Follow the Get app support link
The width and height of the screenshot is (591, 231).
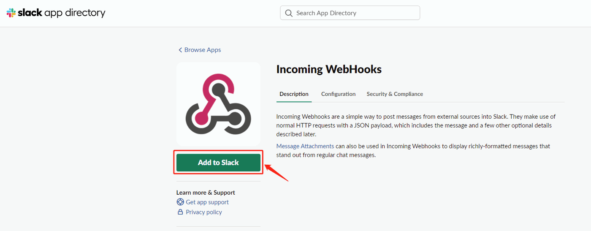[x=207, y=202]
